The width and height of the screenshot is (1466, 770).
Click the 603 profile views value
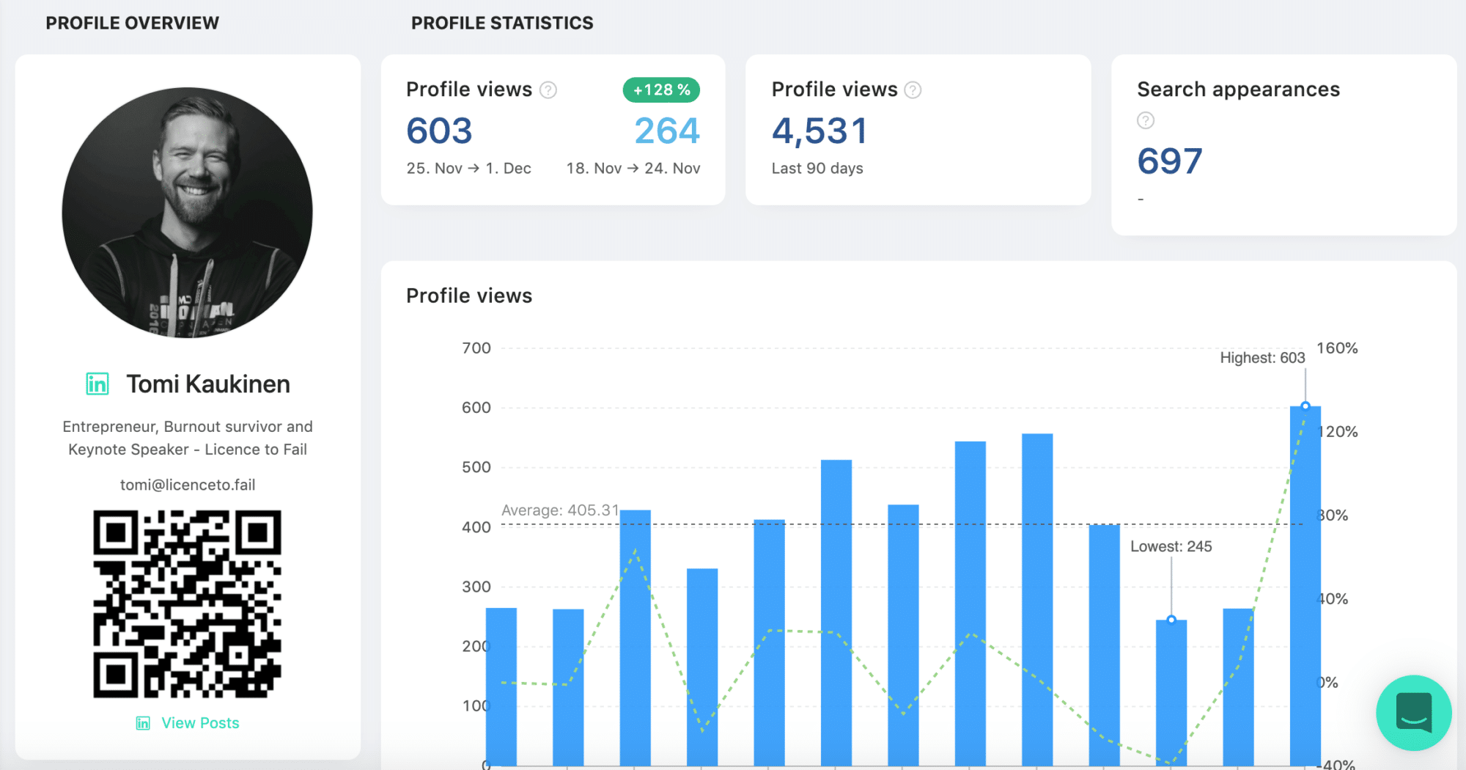439,131
